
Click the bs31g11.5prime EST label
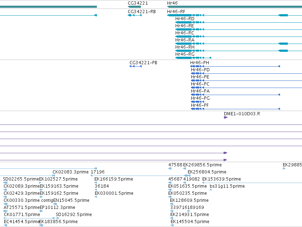[227, 186]
